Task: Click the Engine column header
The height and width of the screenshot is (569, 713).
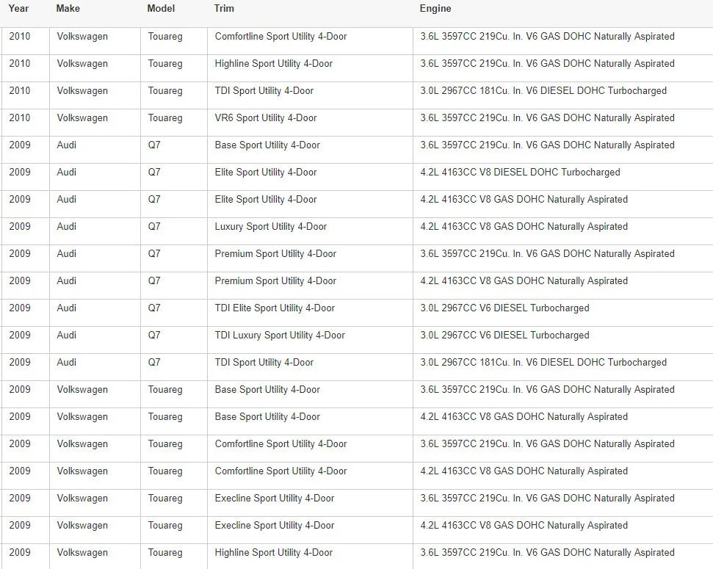Action: point(435,8)
